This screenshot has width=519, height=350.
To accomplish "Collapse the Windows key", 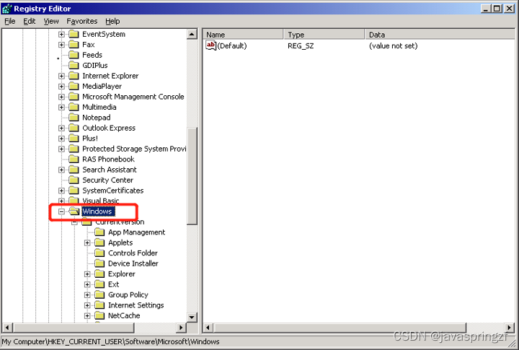I will click(x=61, y=211).
